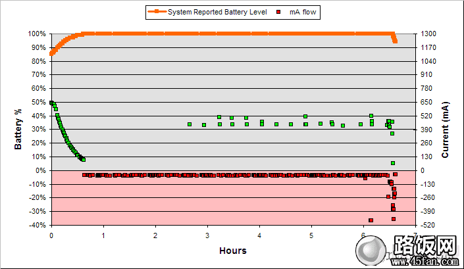Click the -390 current axis value
The width and height of the screenshot is (464, 269).
[428, 212]
